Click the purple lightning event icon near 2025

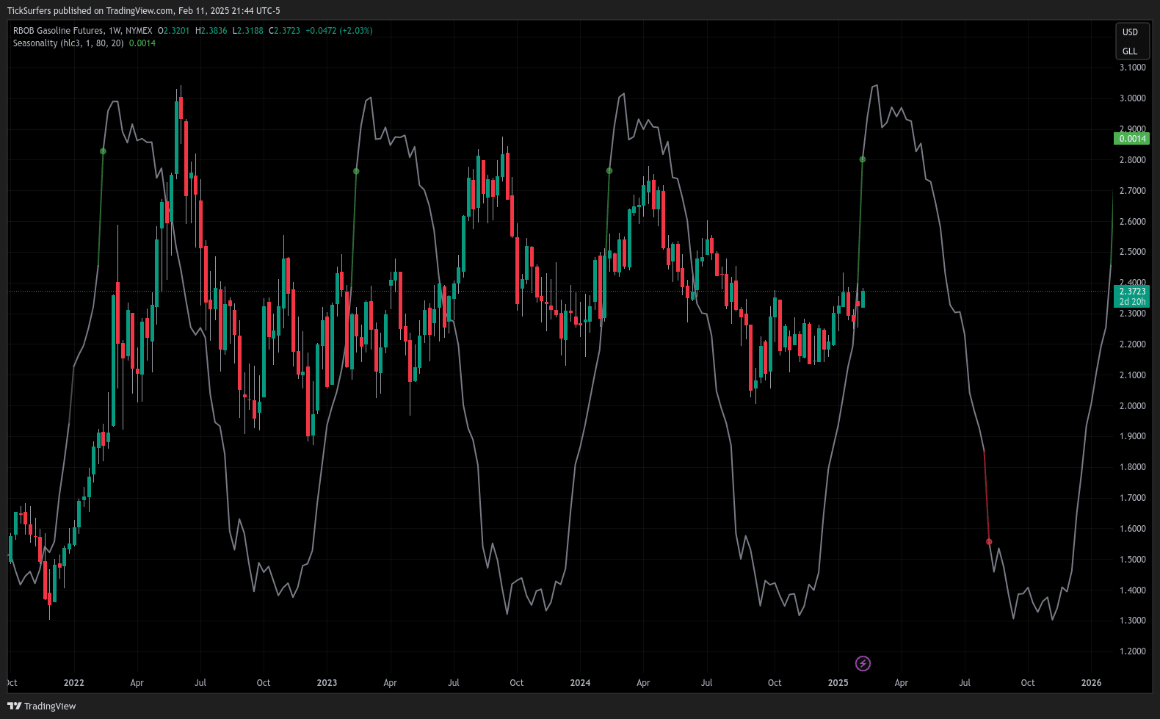[863, 664]
